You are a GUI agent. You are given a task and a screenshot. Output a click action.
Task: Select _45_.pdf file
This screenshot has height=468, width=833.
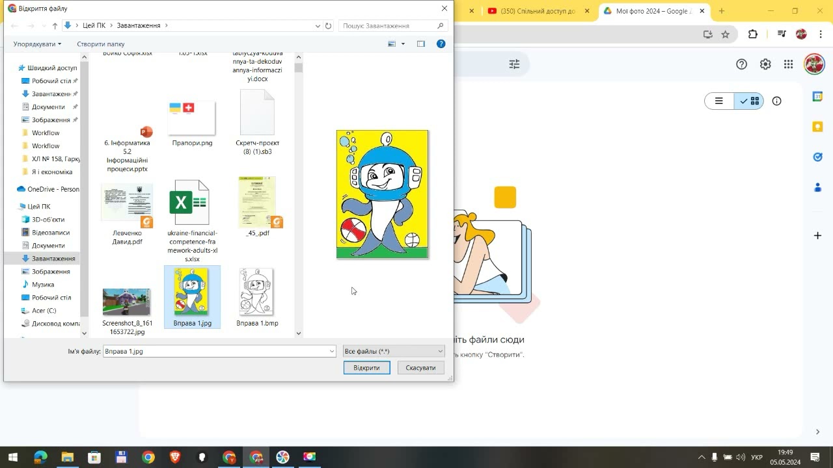(x=257, y=207)
